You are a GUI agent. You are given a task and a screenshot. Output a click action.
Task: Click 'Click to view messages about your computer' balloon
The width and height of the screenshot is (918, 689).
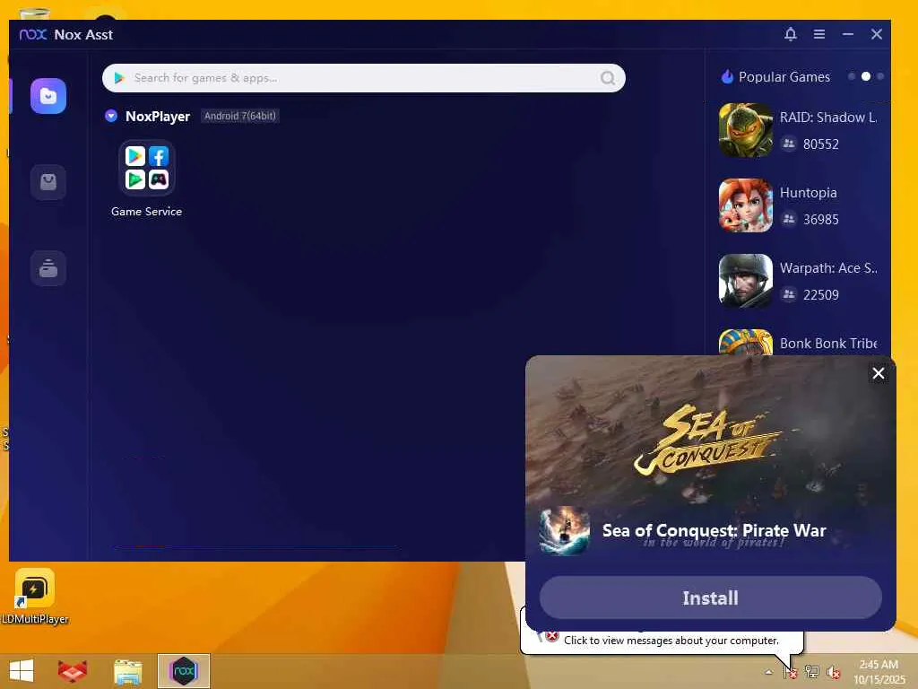pyautogui.click(x=671, y=641)
